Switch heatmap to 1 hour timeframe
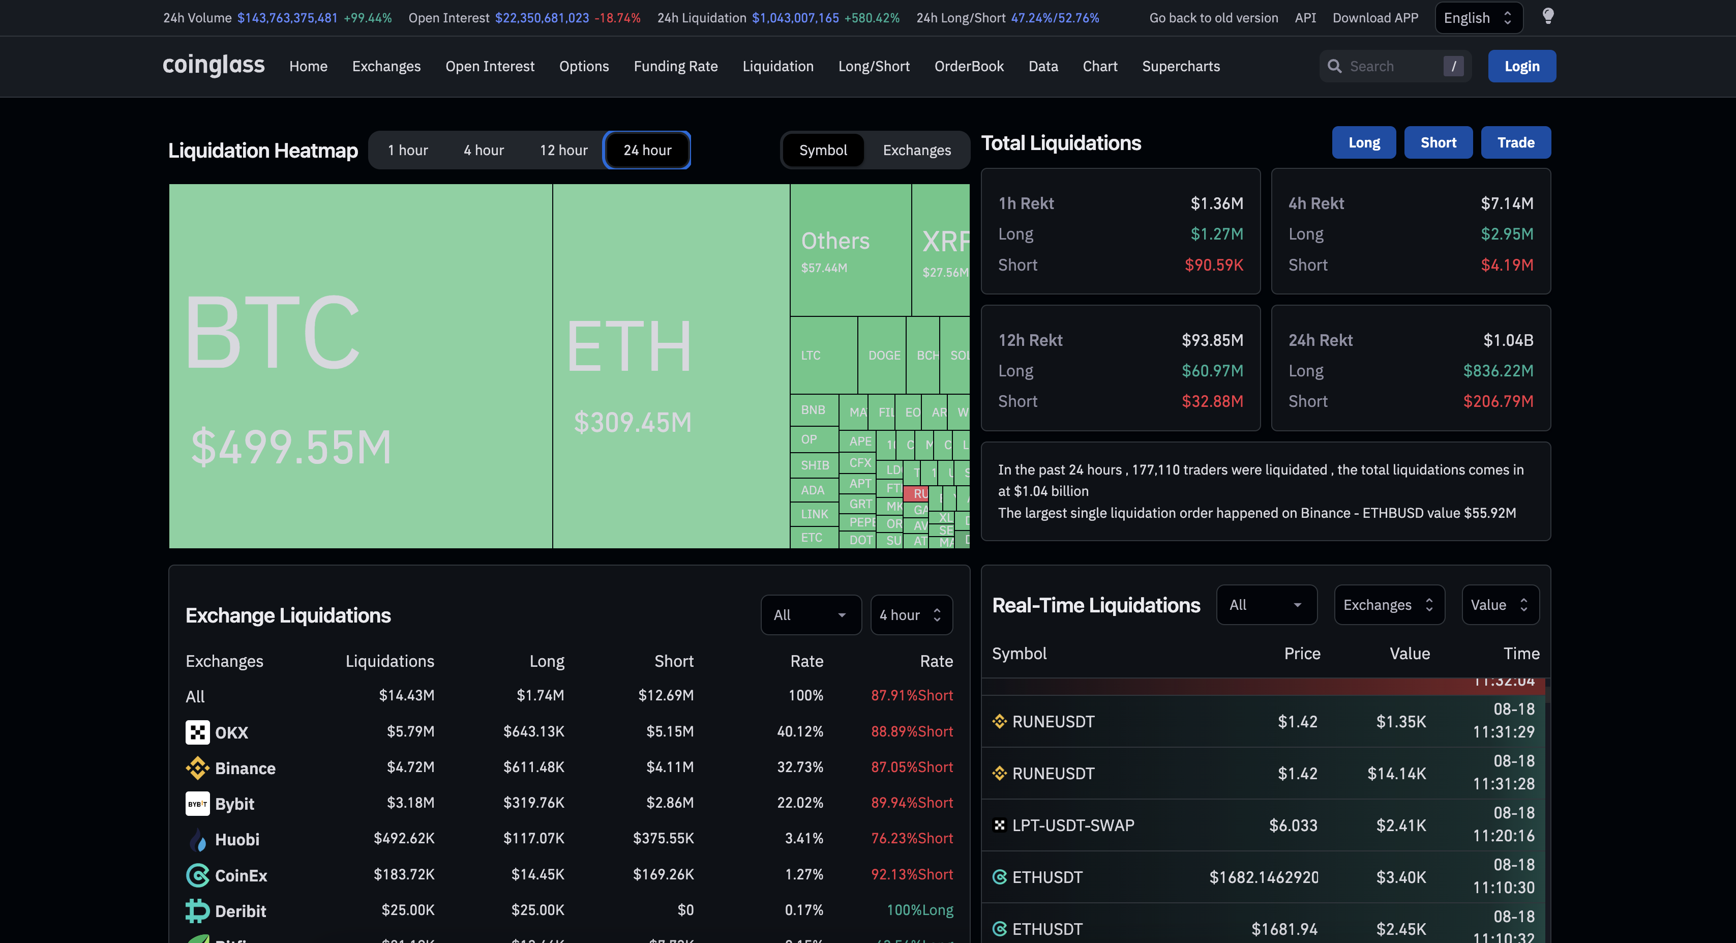This screenshot has height=943, width=1736. tap(408, 150)
